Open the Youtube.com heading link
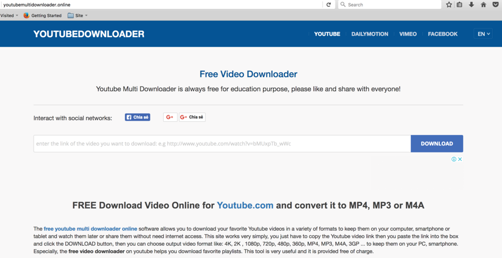Image resolution: width=502 pixels, height=258 pixels. point(245,205)
